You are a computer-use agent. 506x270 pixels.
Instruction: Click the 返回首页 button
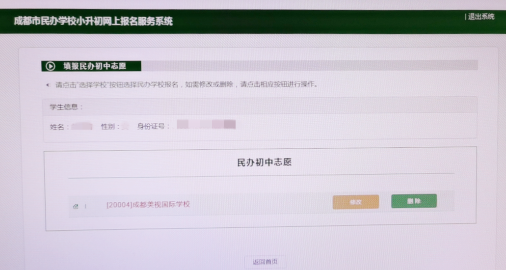tap(265, 262)
